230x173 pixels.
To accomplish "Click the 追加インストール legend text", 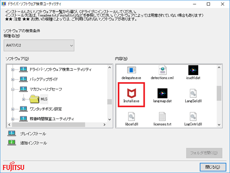I will pos(33,143).
